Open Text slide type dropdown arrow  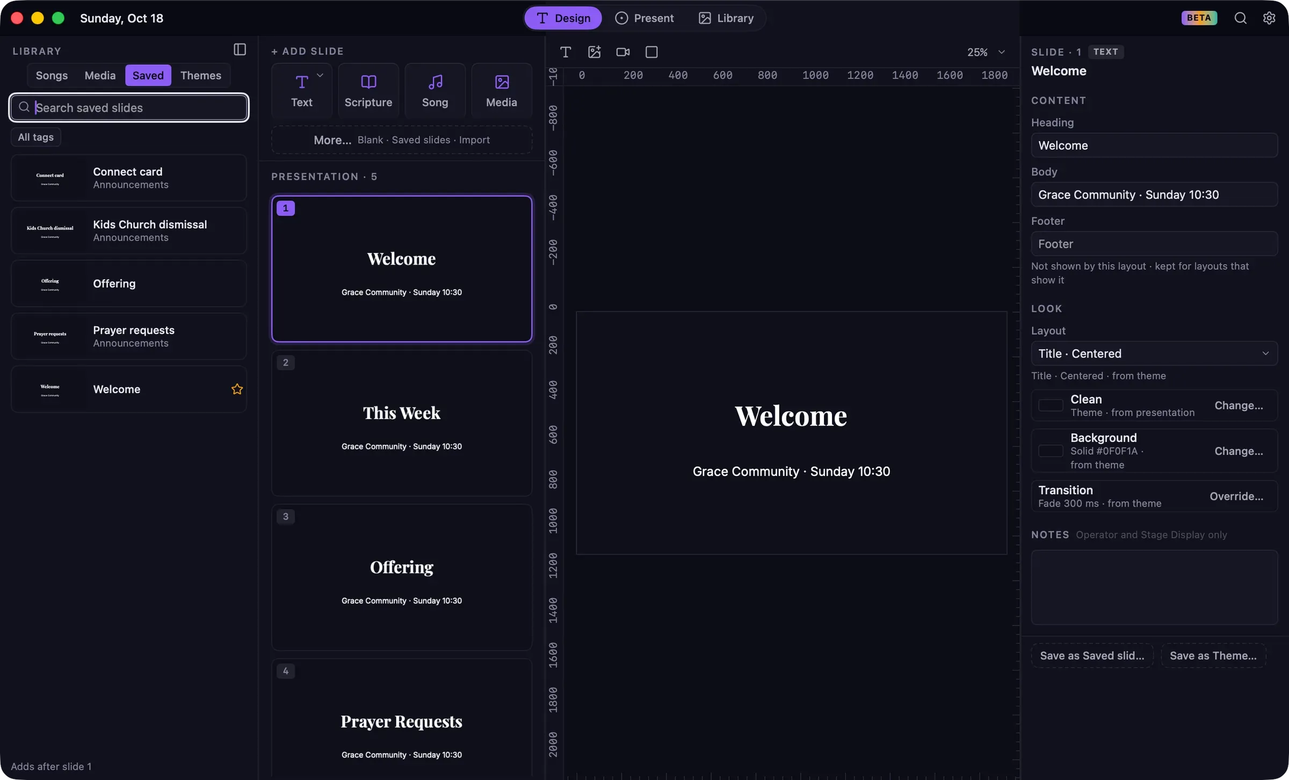click(320, 75)
